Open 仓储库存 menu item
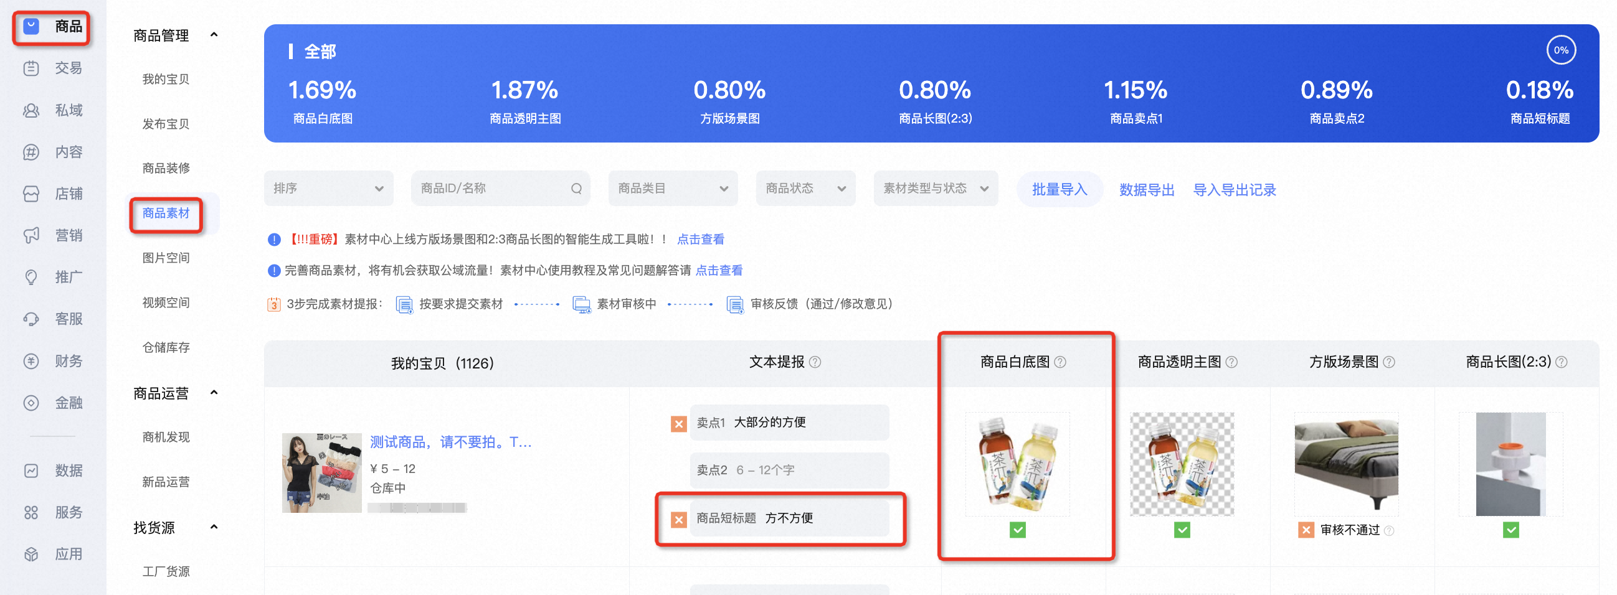Viewport: 1617px width, 595px height. pyautogui.click(x=166, y=347)
